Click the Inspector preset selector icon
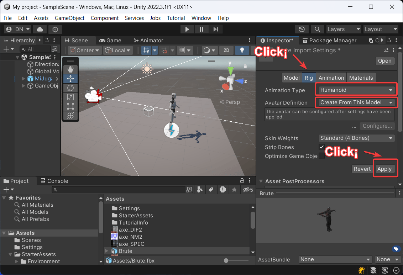 click(x=386, y=50)
